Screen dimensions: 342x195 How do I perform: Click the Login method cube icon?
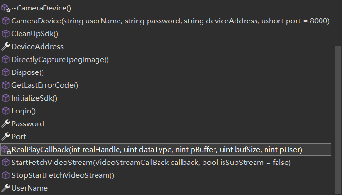(6, 111)
